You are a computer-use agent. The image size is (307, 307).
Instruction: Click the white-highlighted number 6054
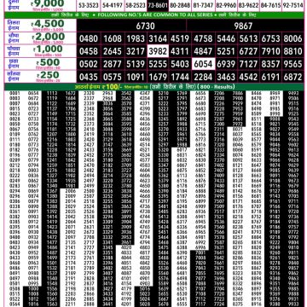(x=203, y=64)
